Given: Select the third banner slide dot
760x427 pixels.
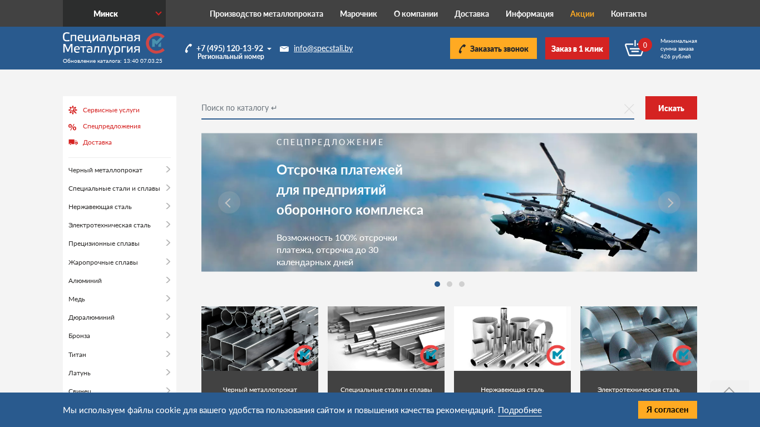Looking at the screenshot, I should 462,284.
